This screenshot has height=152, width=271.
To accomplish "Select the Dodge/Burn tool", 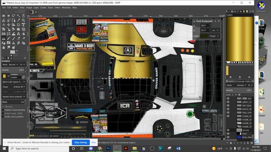I will 14,47.
